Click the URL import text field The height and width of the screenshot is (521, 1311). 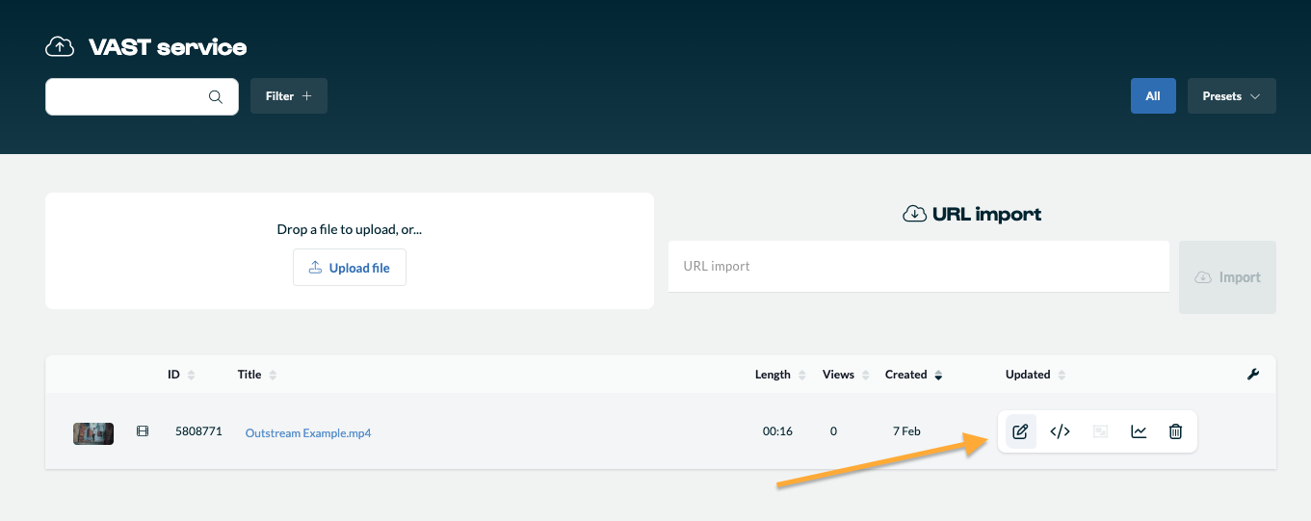click(919, 266)
